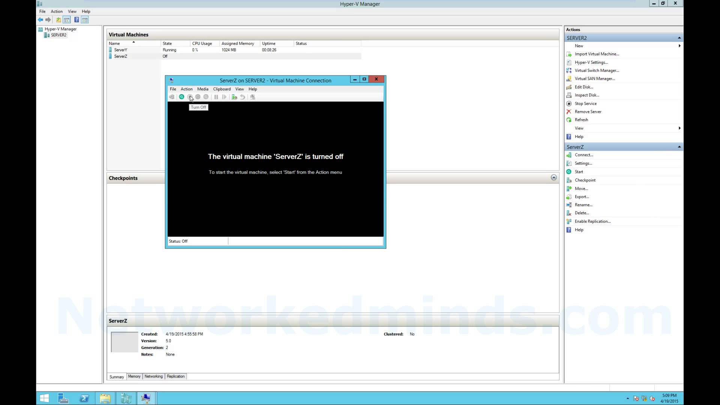
Task: Click the Forward arrow in Hyper-V Manager toolbar
Action: click(48, 20)
